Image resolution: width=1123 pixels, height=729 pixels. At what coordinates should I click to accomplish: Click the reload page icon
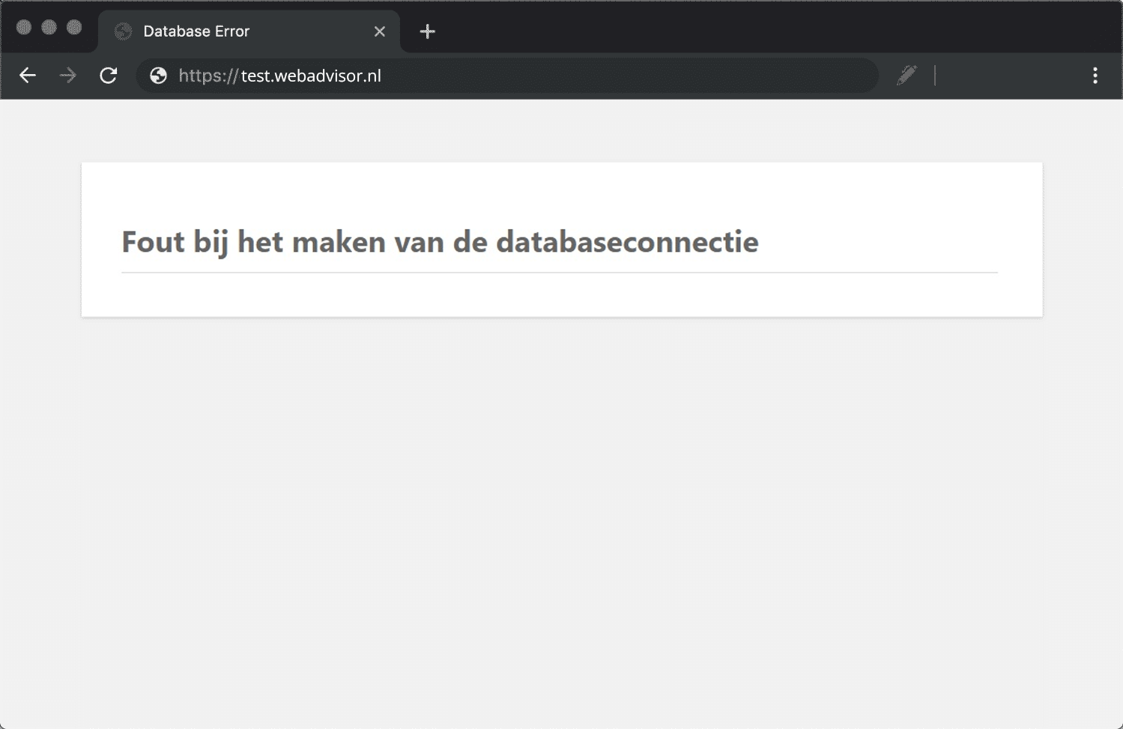(x=108, y=76)
